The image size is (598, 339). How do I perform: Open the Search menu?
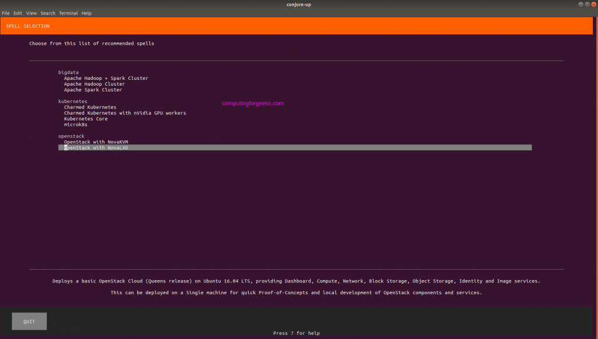48,13
